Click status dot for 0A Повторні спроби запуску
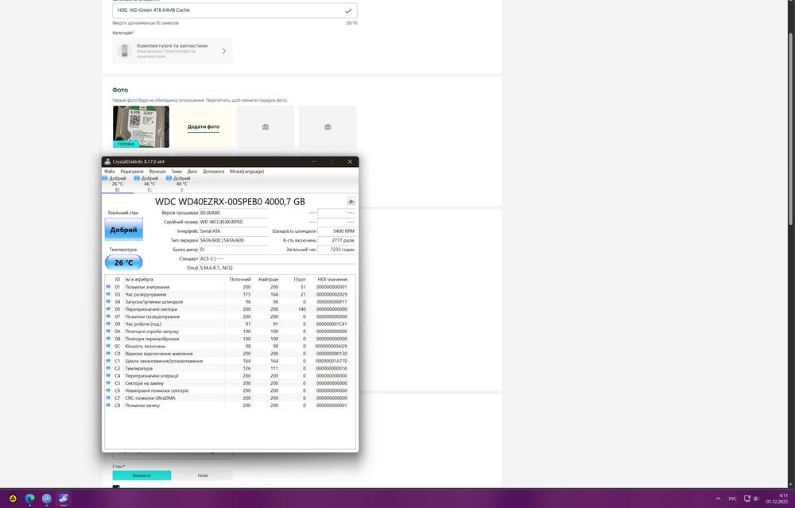Screen dimensions: 795x508 click(x=108, y=331)
